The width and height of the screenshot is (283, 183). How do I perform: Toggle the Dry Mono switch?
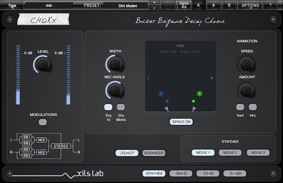click(121, 107)
